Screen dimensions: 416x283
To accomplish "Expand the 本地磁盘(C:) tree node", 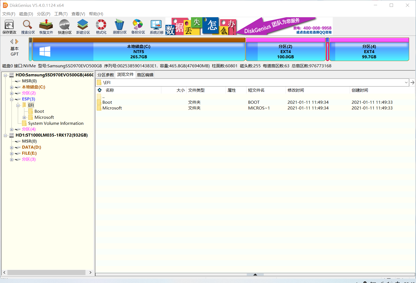I will pyautogui.click(x=12, y=87).
